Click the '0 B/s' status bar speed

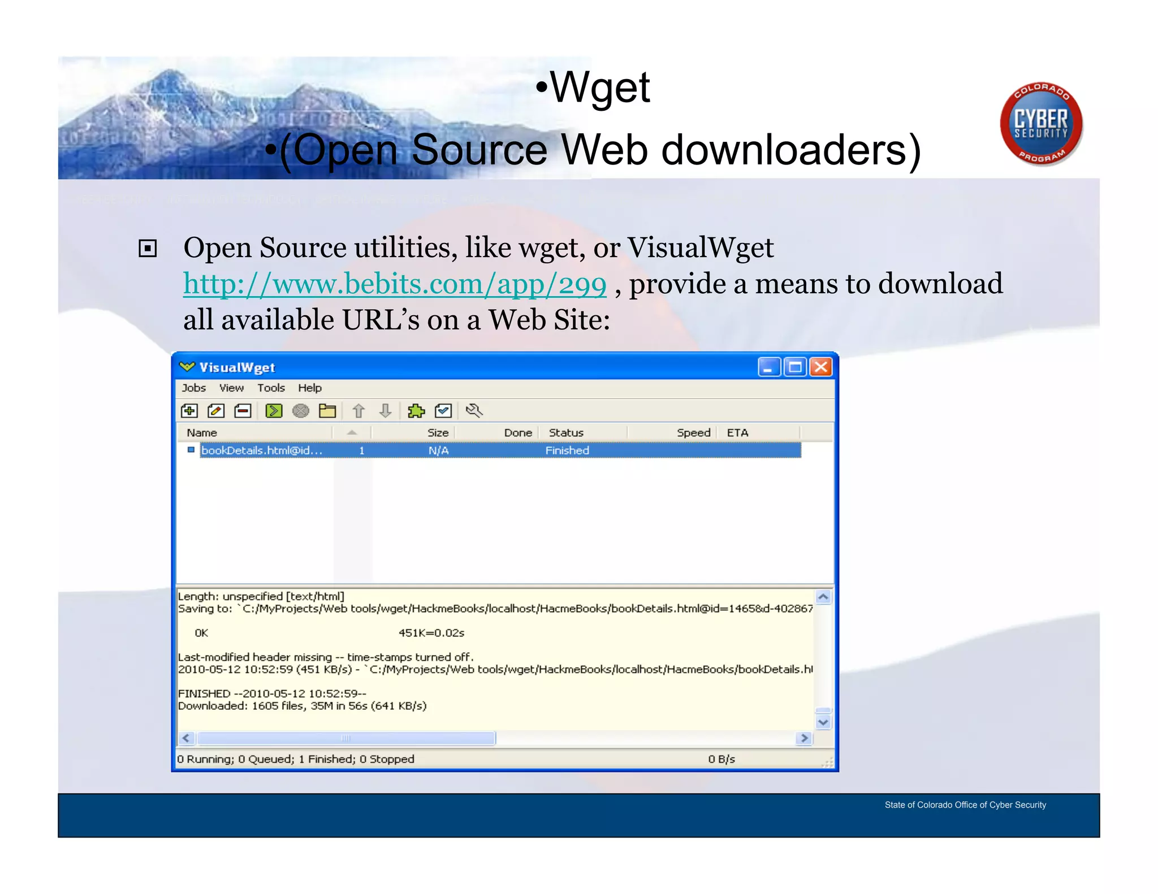coord(721,759)
